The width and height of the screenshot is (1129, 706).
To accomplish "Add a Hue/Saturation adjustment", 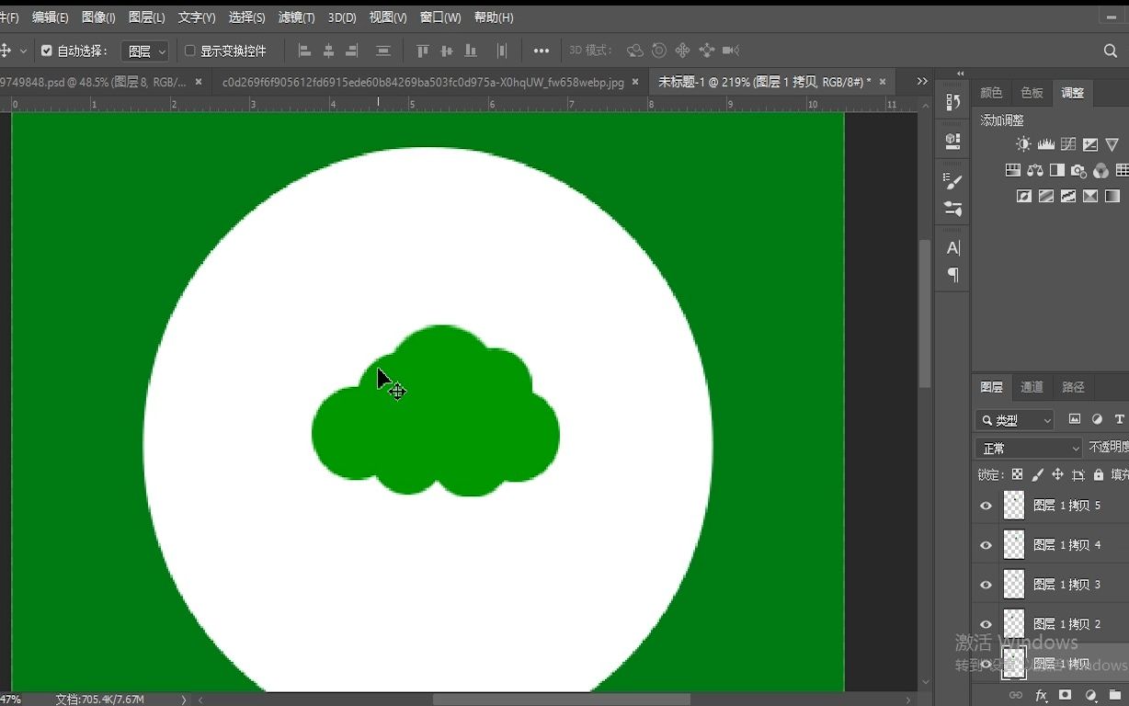I will coord(1013,170).
